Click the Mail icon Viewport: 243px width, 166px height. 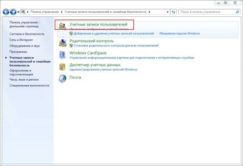(x=62, y=79)
